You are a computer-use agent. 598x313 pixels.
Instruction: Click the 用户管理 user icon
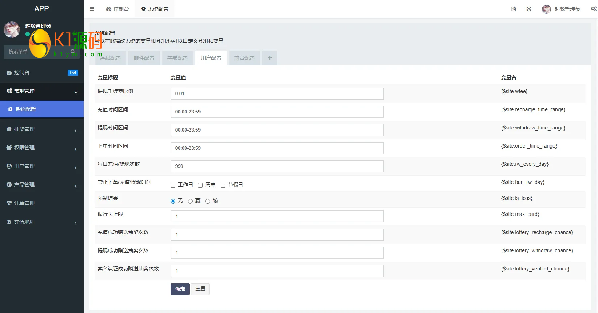(x=9, y=166)
